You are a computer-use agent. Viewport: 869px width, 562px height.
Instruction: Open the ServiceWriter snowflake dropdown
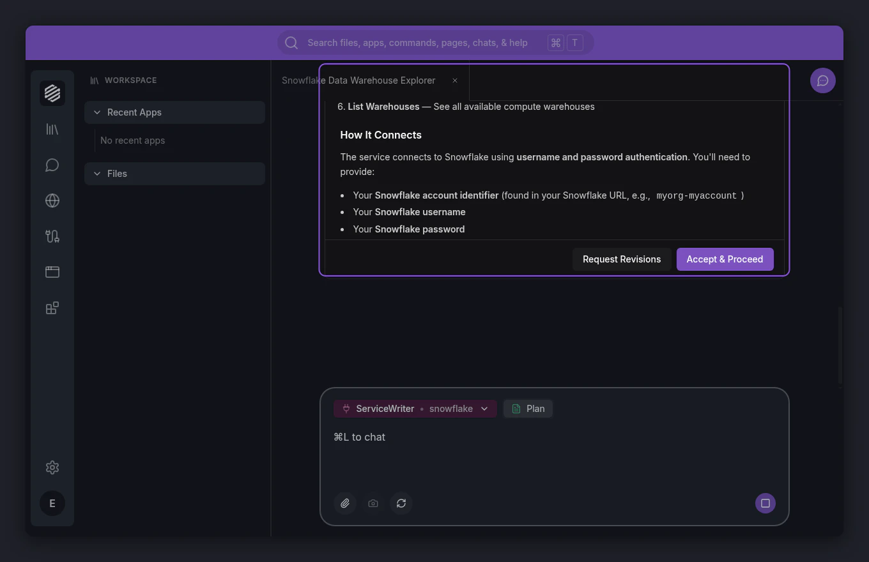click(415, 409)
